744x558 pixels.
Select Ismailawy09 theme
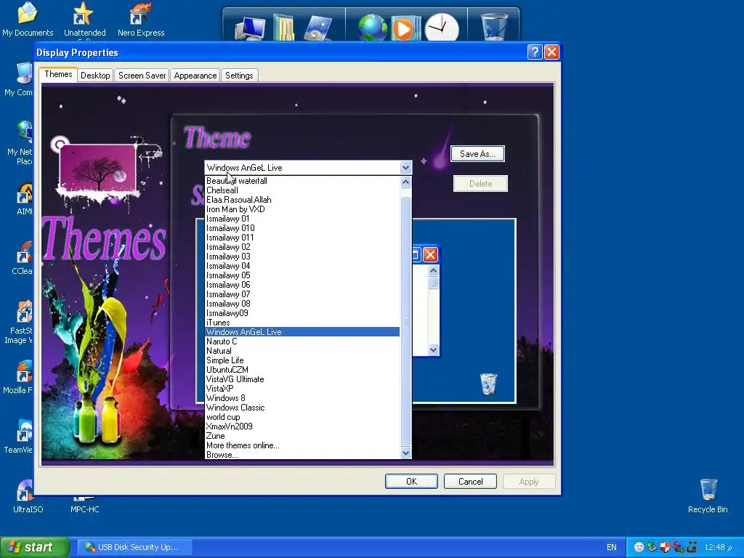point(302,313)
